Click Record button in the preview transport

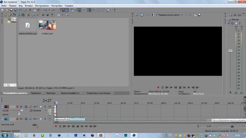click(x=158, y=87)
